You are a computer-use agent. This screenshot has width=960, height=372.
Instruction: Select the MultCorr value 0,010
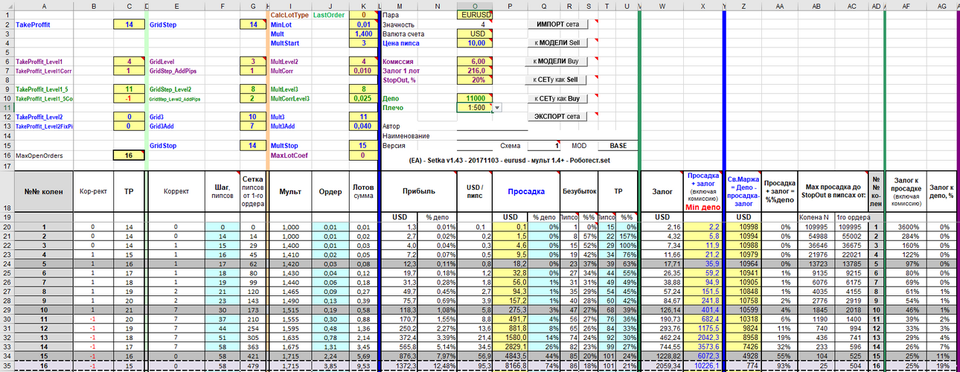(363, 71)
